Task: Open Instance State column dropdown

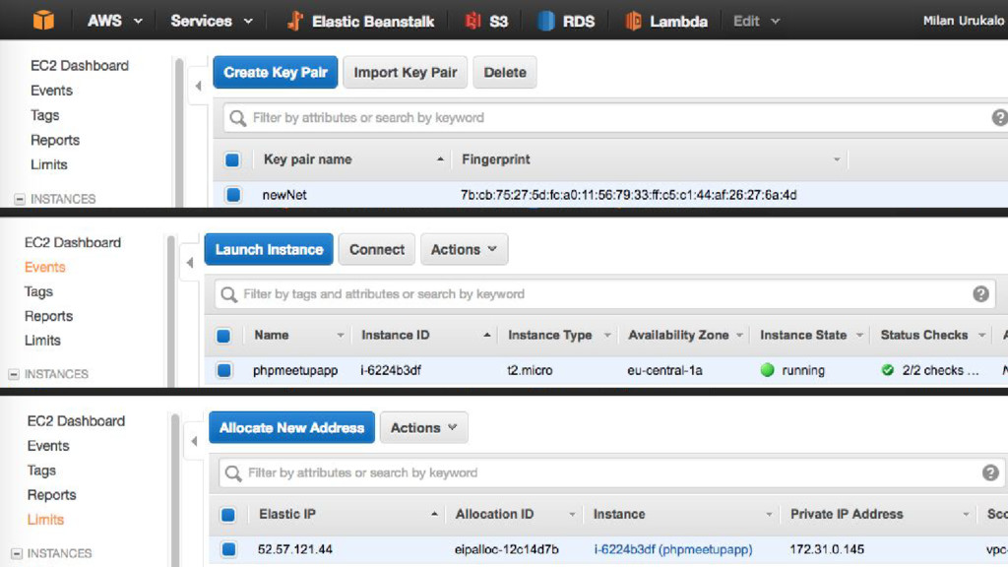Action: click(859, 336)
